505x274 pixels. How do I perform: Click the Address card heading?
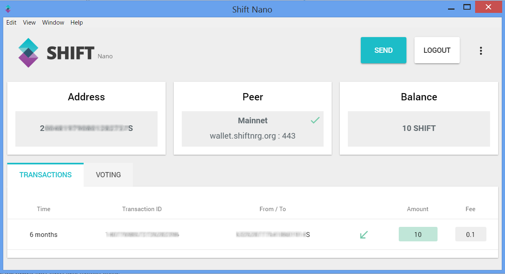[x=86, y=97]
